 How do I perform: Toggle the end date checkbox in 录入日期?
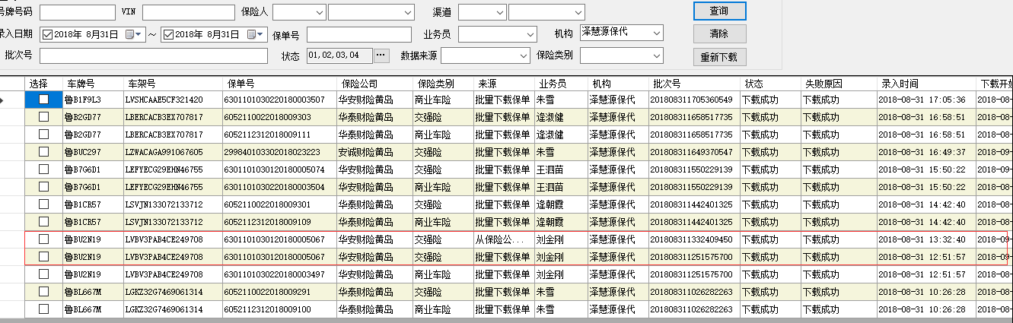(169, 34)
